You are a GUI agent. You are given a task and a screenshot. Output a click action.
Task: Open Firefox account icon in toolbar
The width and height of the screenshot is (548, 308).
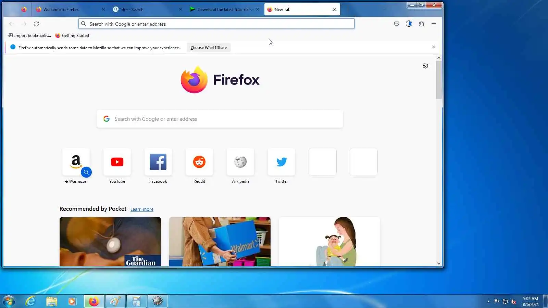pos(409,24)
